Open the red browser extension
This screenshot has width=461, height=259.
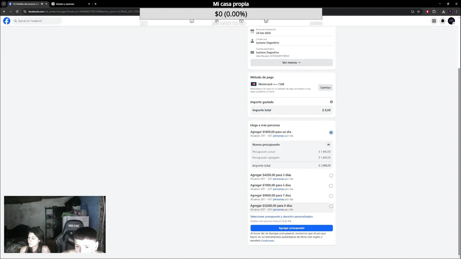point(428,12)
